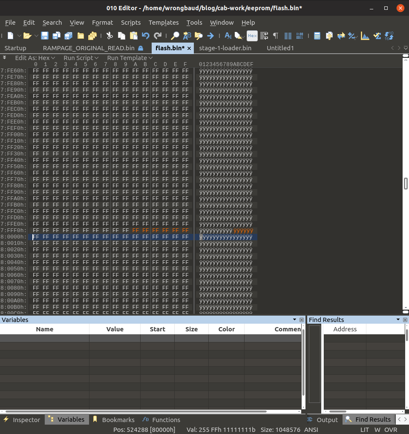This screenshot has width=409, height=434.
Task: Expand the Edit As: Hex dropdown
Action: [x=35, y=58]
